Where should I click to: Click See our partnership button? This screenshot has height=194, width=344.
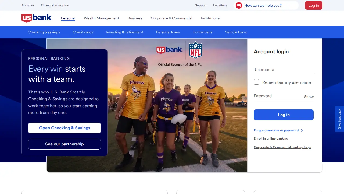tap(64, 144)
